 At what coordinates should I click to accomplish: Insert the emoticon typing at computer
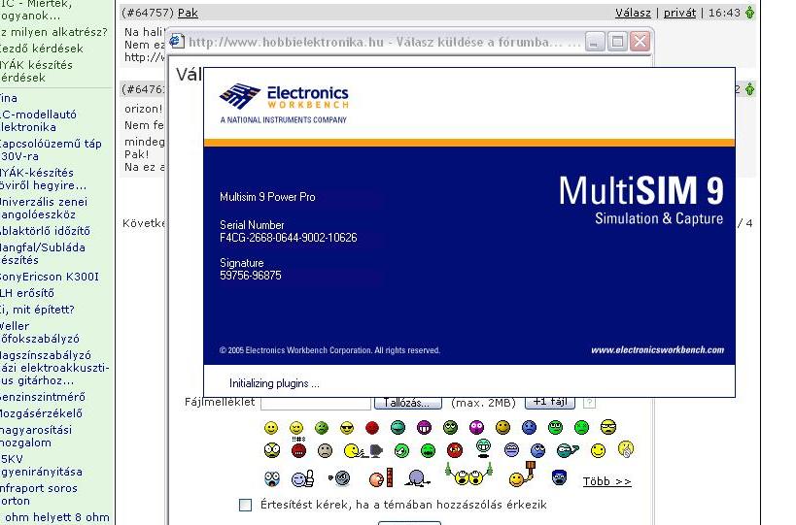[x=363, y=450]
